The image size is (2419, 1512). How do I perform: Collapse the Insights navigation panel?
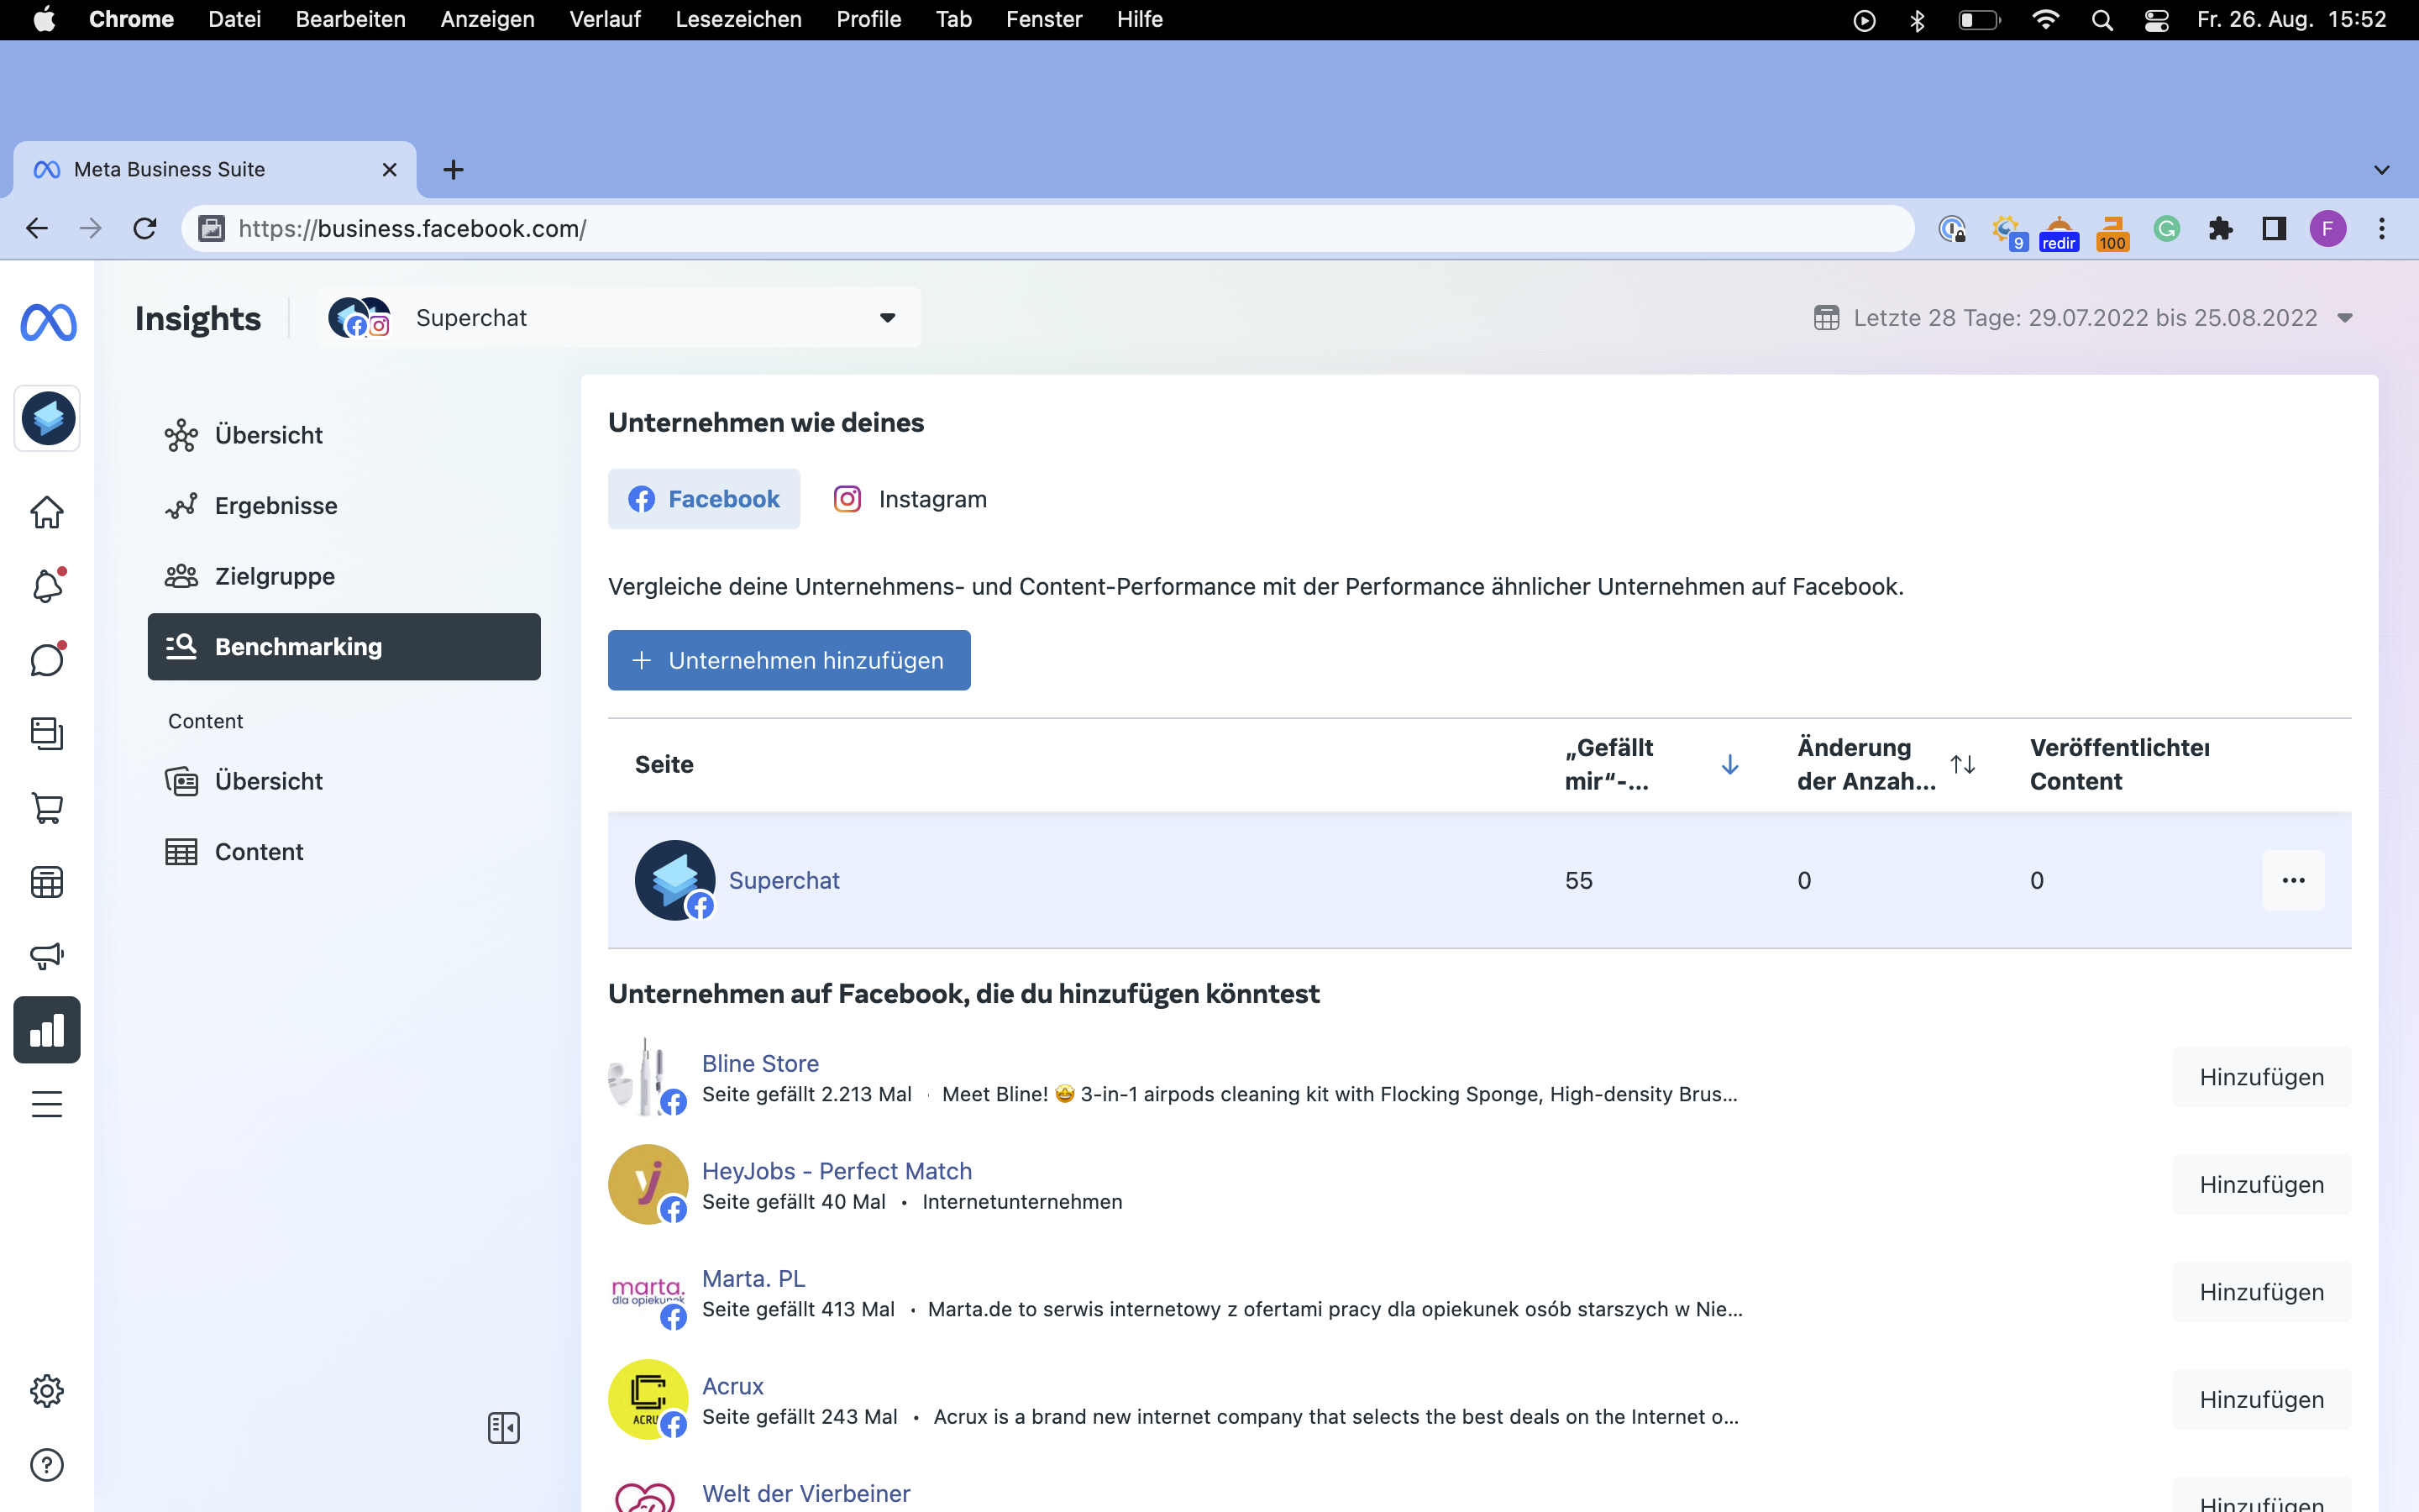[504, 1428]
